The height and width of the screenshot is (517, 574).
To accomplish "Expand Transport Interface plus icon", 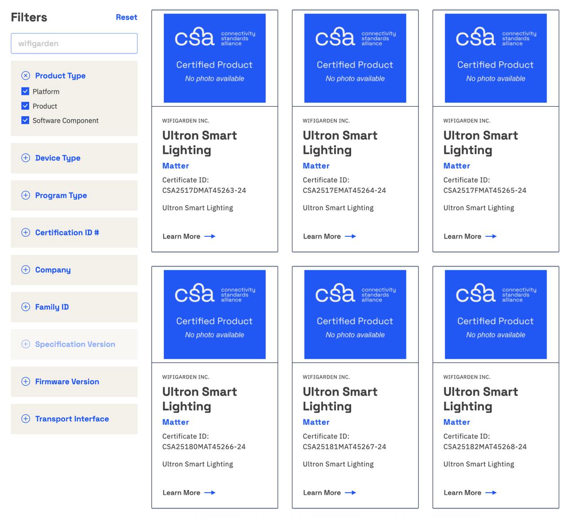I will coord(26,419).
